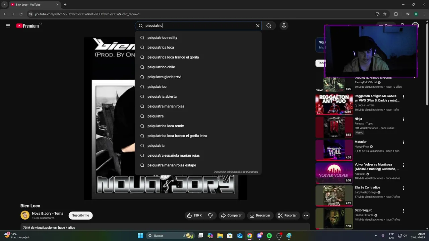The height and width of the screenshot is (241, 429).
Task: Go back with the browser back arrow
Action: click(5, 14)
